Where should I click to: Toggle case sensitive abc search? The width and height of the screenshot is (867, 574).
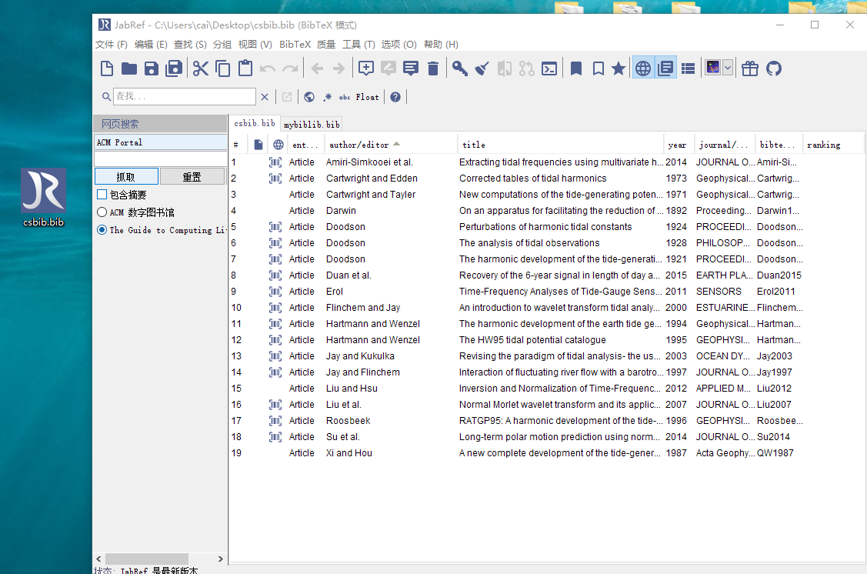pos(345,97)
